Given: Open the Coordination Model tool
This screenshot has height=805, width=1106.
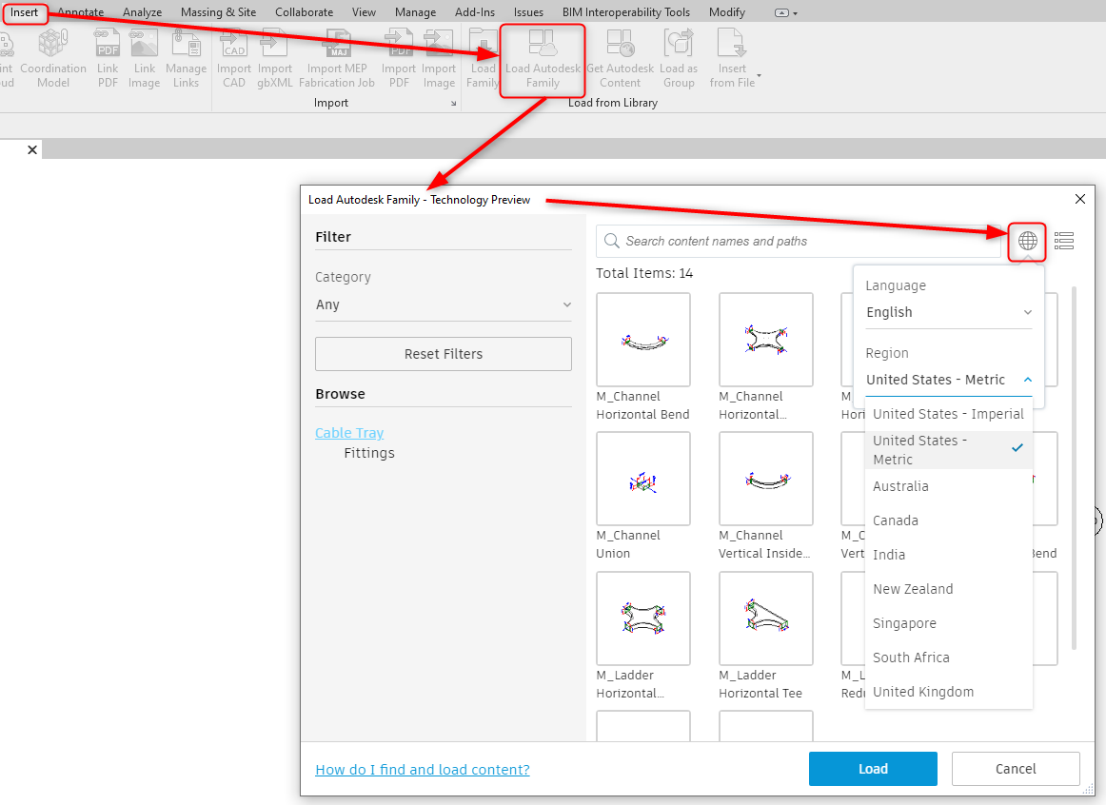Looking at the screenshot, I should (52, 57).
